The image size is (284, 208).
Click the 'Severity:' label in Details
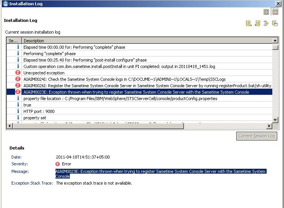(20, 164)
